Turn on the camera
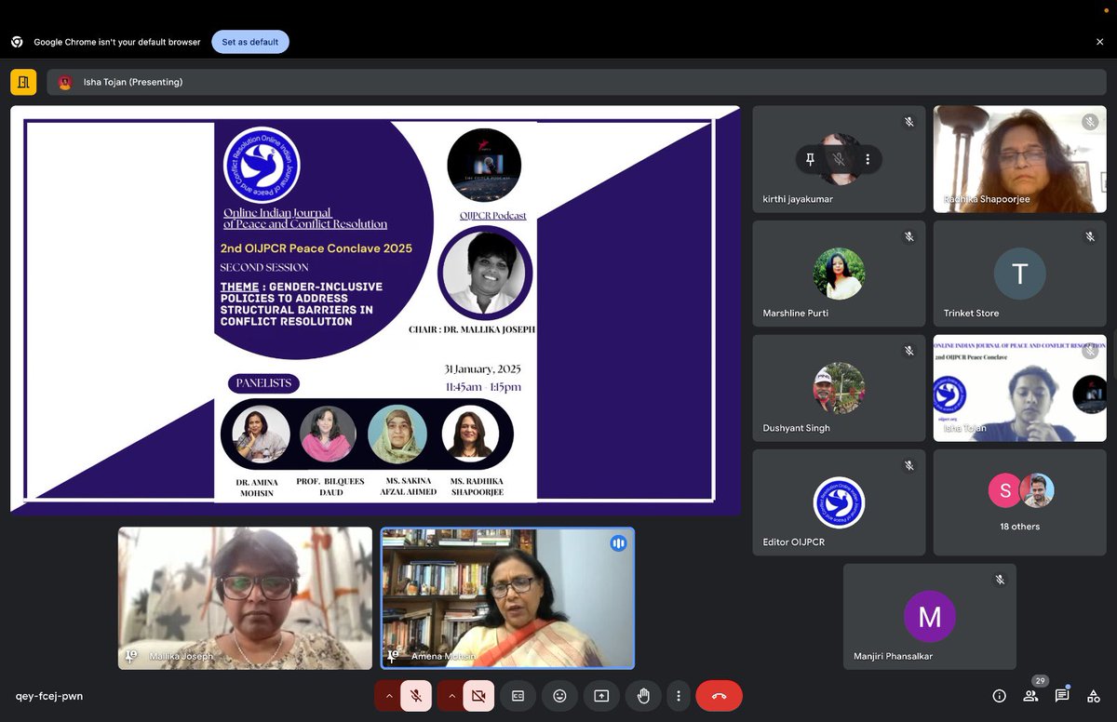 [x=479, y=696]
